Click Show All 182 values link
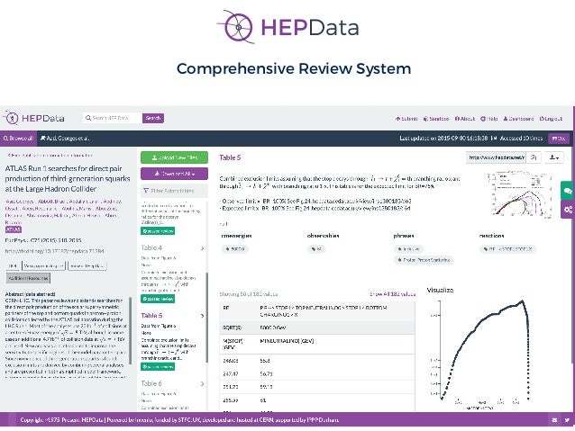575x431 pixels. [x=393, y=293]
